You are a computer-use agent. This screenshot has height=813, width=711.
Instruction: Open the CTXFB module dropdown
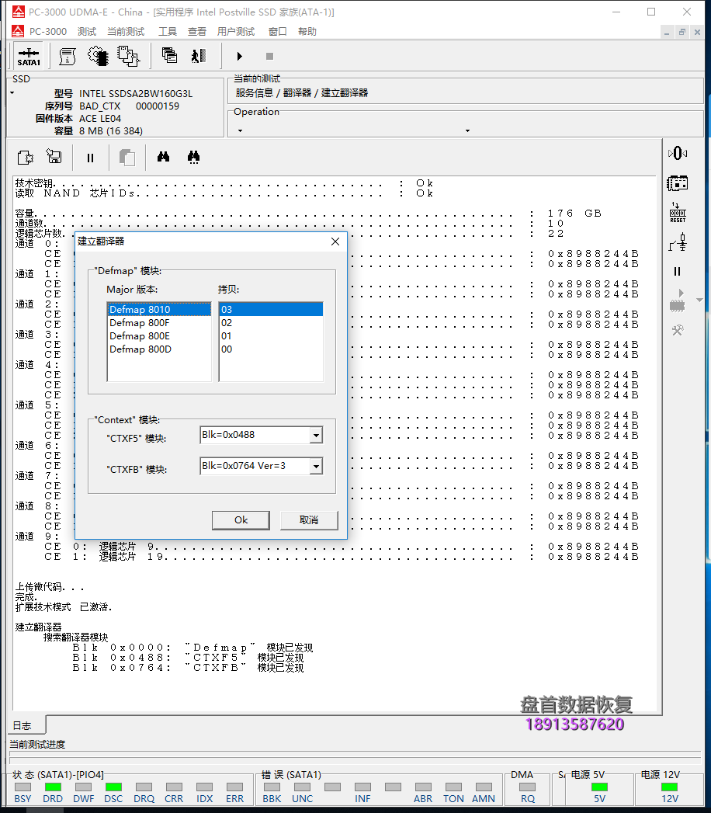pos(316,467)
